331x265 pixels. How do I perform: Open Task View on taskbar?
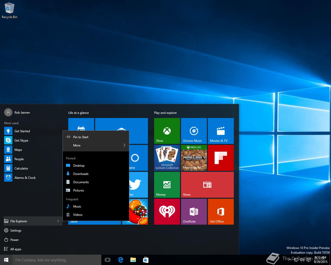[x=108, y=260]
